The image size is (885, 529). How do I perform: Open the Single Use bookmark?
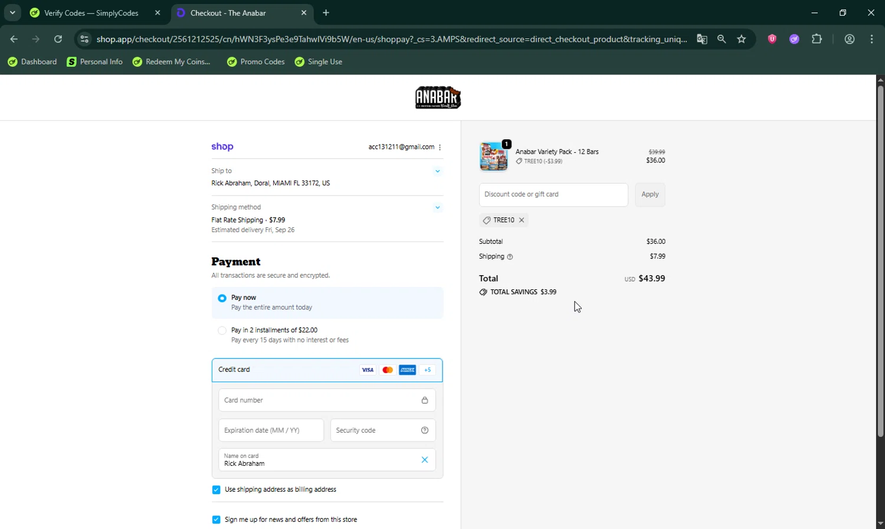319,61
